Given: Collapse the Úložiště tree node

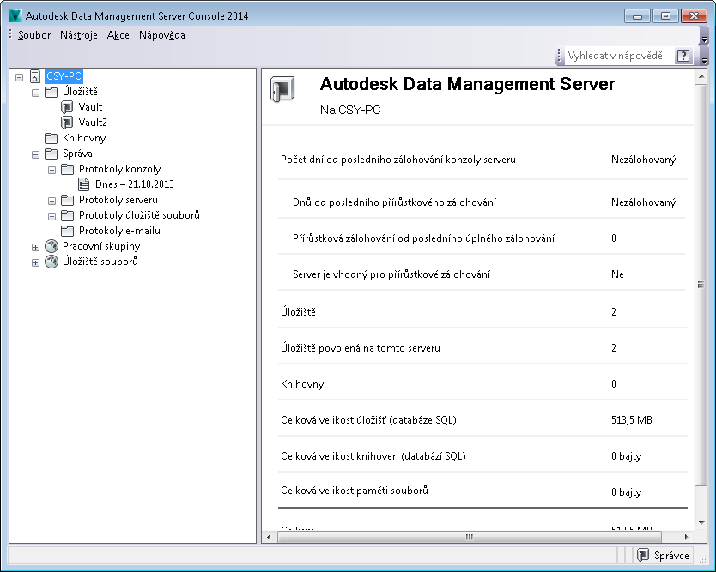Looking at the screenshot, I should coord(35,92).
